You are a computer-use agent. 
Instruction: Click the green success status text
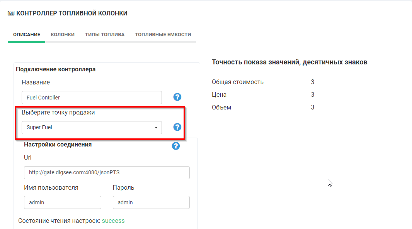[113, 221]
